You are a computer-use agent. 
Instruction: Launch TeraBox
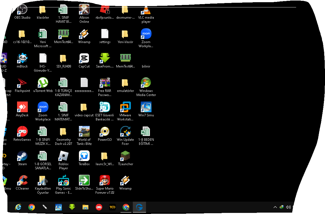tap(84, 158)
